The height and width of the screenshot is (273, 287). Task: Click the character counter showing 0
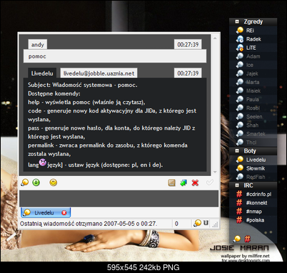(176, 224)
